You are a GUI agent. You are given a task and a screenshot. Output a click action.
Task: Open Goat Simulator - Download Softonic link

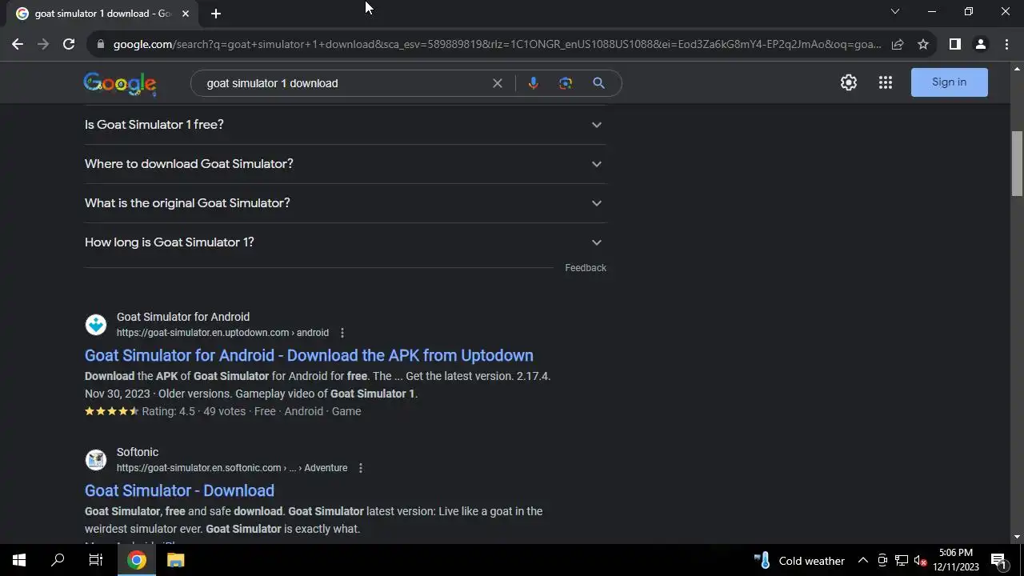click(179, 490)
